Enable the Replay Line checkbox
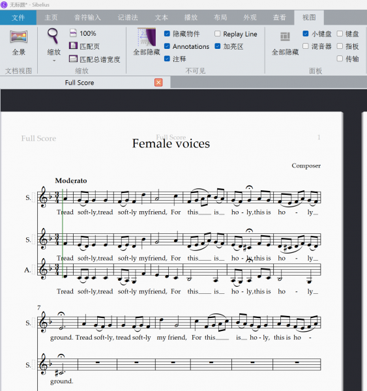This screenshot has width=367, height=391. (x=217, y=34)
